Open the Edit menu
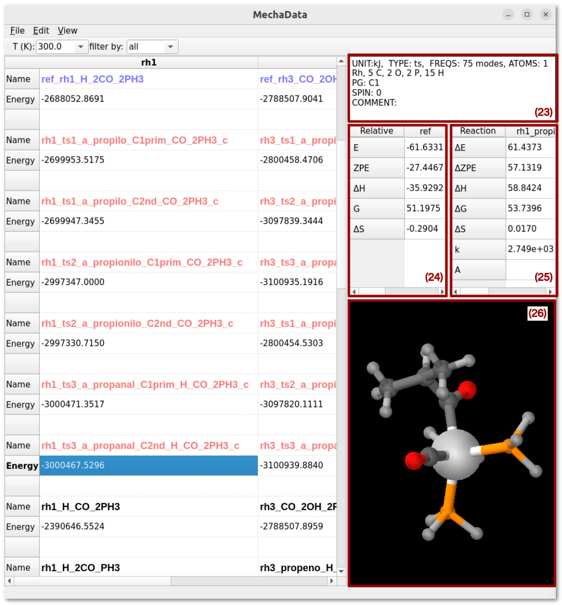Screen dimensions: 562x605 pyautogui.click(x=41, y=31)
